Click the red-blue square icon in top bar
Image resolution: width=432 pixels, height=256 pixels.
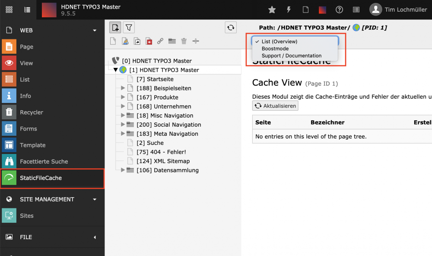coord(322,10)
